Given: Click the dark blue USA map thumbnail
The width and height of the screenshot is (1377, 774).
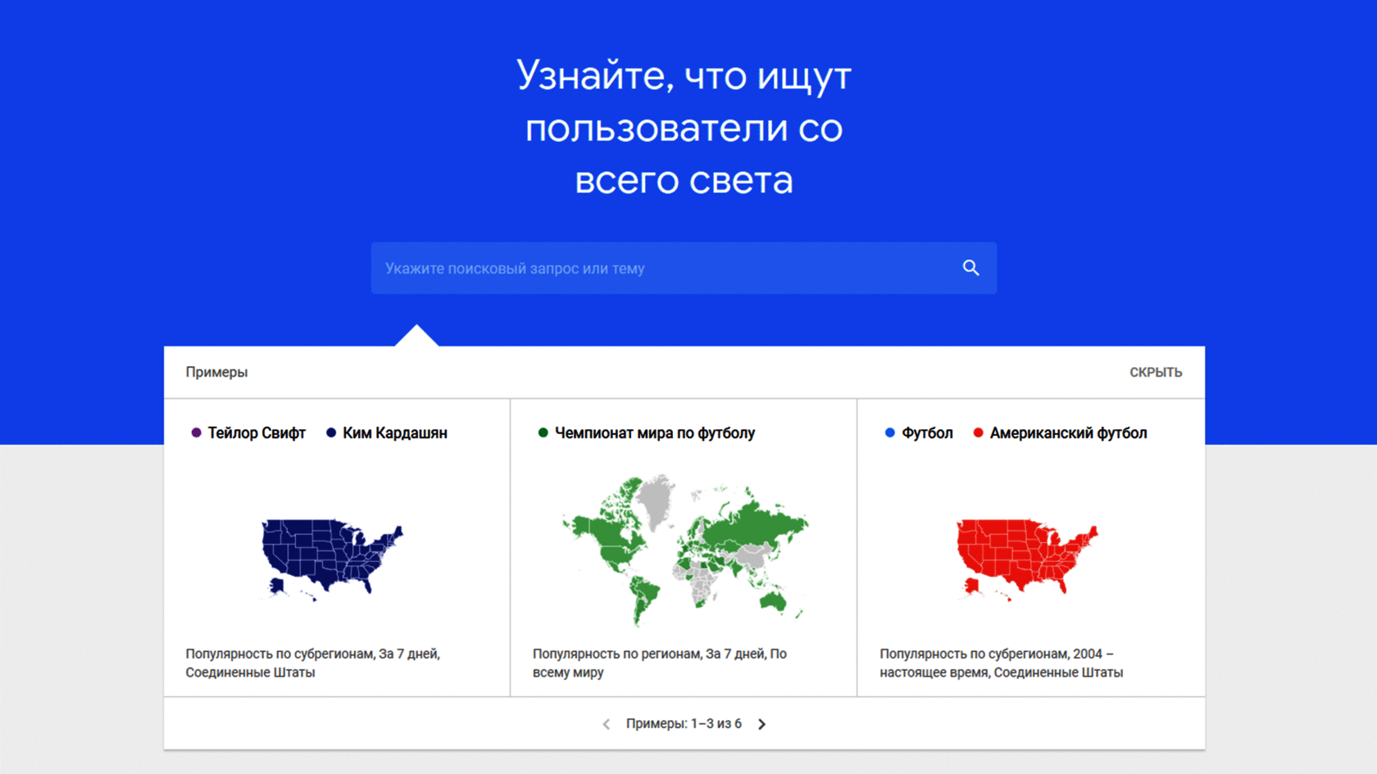Looking at the screenshot, I should (x=332, y=559).
